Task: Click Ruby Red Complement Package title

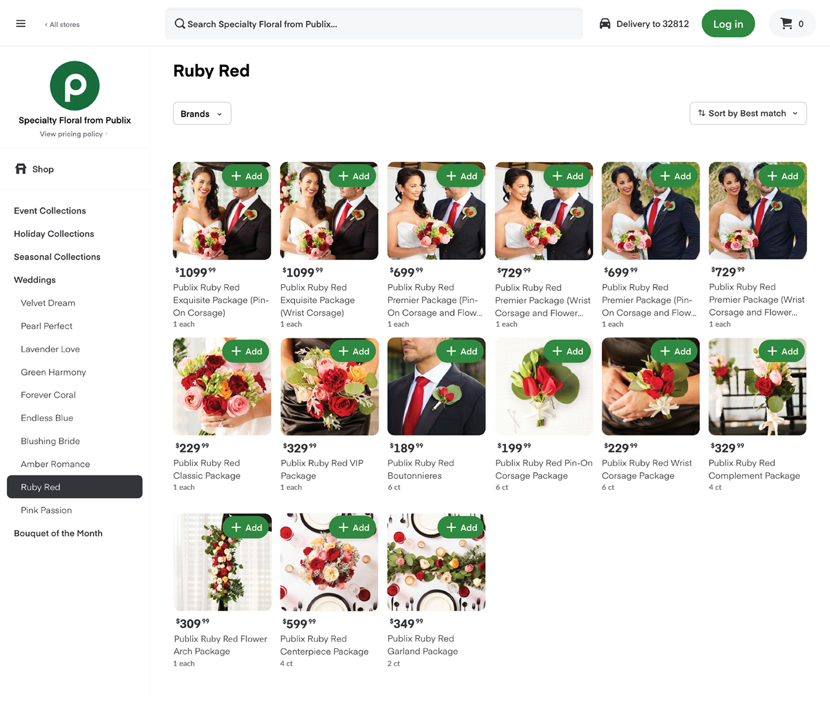Action: pos(754,470)
